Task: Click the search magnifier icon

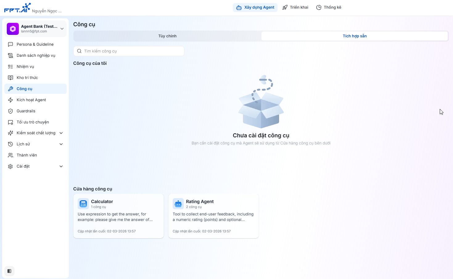Action: (79, 51)
